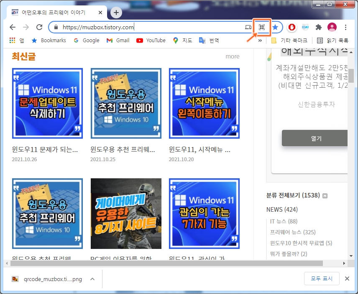Open the Windows 11 관심이 가는 7가지 기능 thumbnail

pyautogui.click(x=205, y=213)
